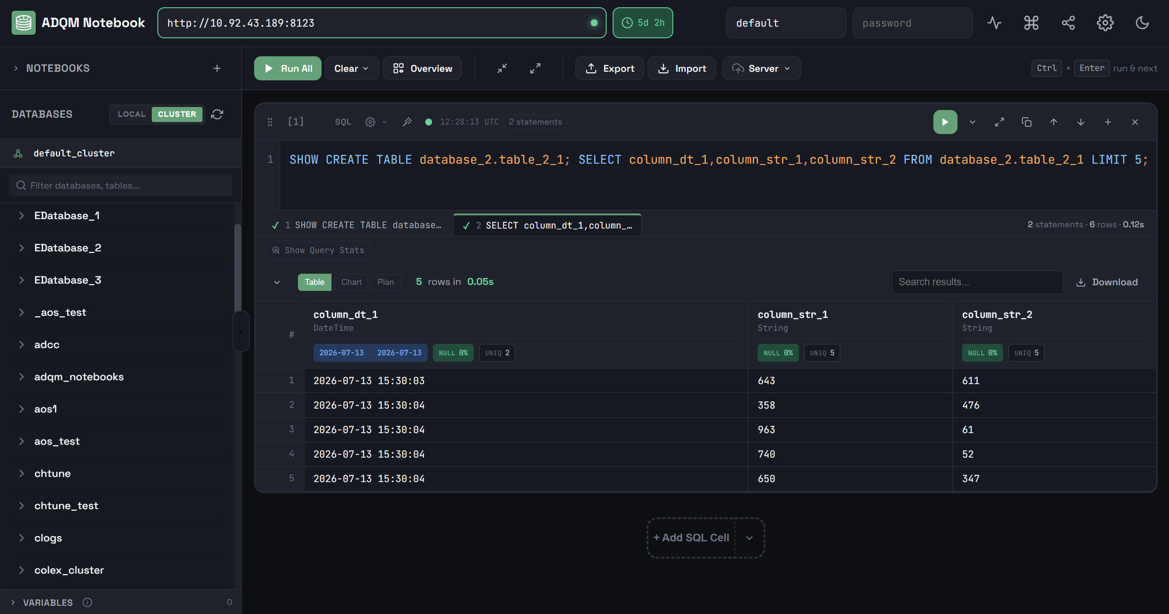Open cell fullscreen expand icon

tap(999, 122)
